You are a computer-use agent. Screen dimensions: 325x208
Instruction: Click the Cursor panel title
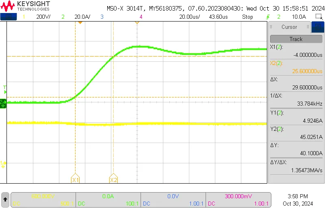(x=289, y=27)
